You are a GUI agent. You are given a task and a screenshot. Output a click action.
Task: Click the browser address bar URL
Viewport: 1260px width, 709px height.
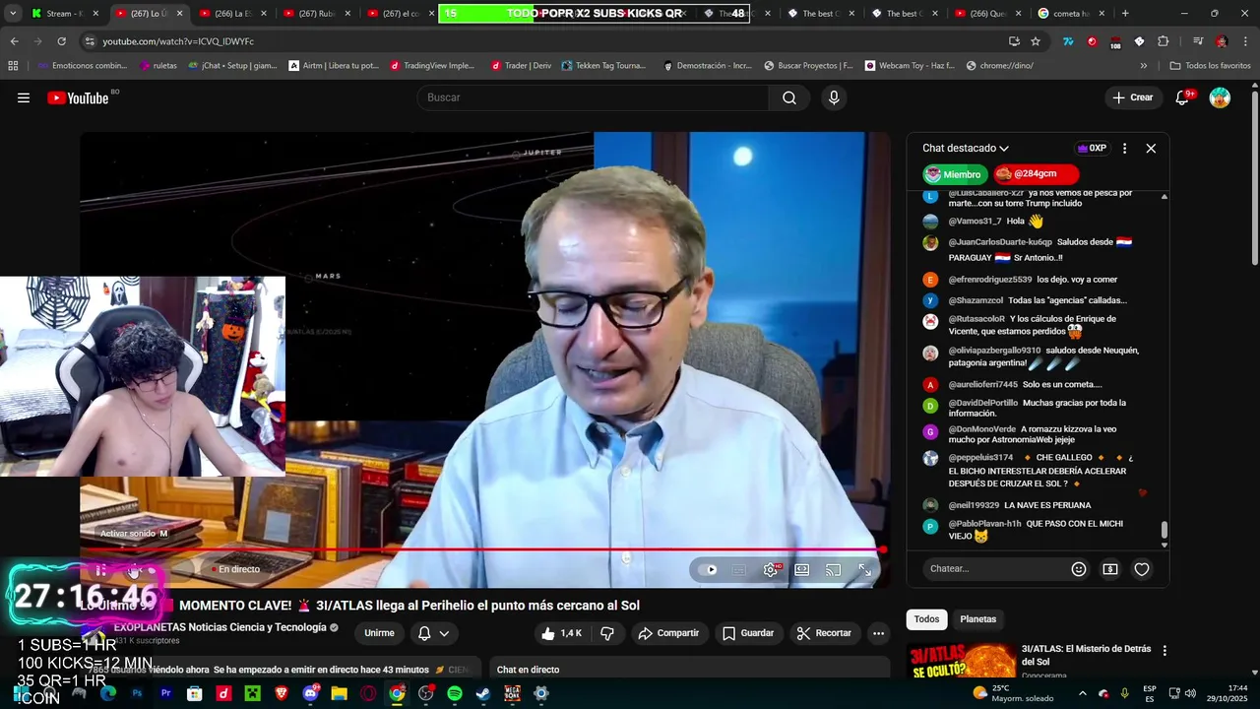tap(178, 41)
